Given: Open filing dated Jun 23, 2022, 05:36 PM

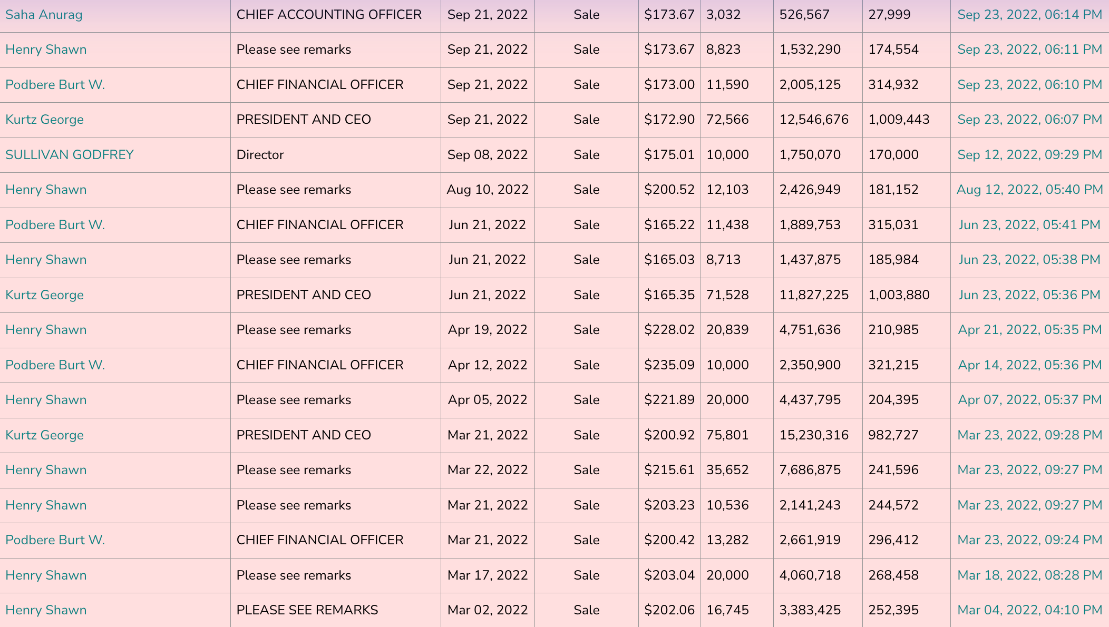Looking at the screenshot, I should tap(1029, 295).
